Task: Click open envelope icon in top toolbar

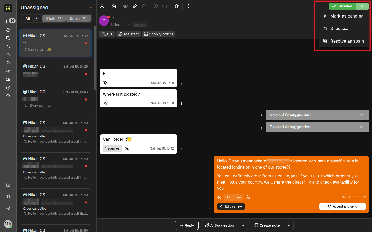Action: 114,6
